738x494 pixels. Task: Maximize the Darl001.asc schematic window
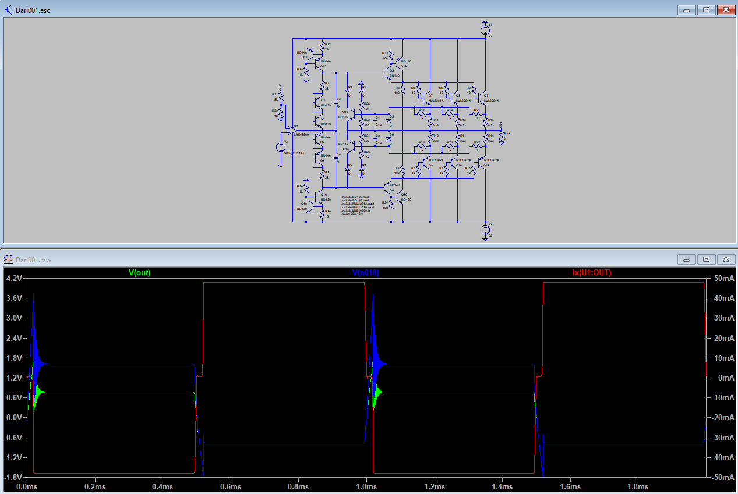[x=706, y=9]
